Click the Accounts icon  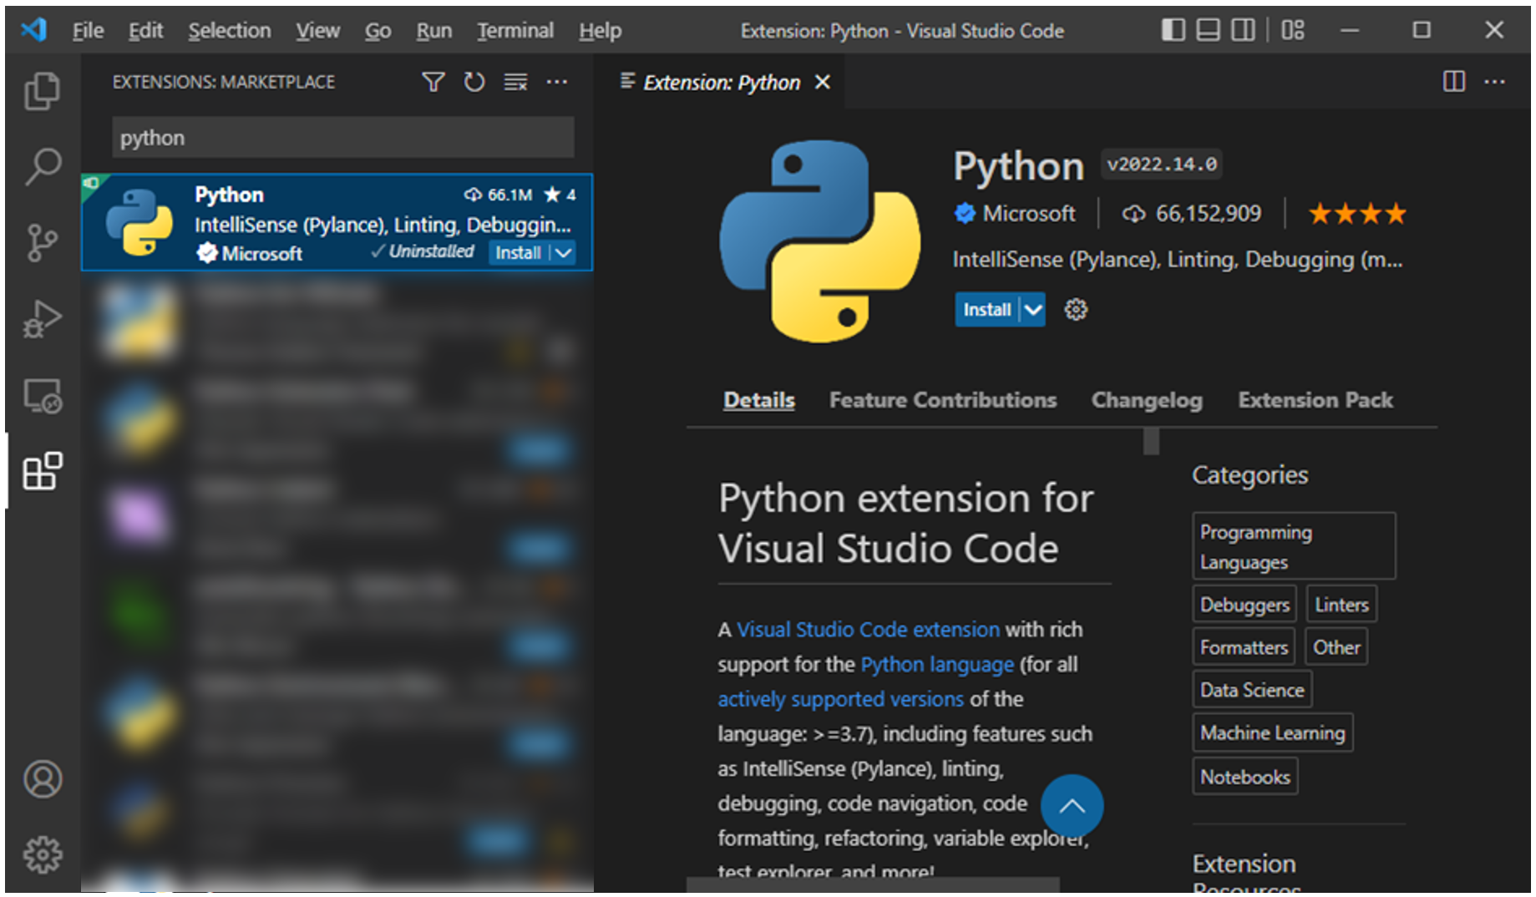click(42, 779)
